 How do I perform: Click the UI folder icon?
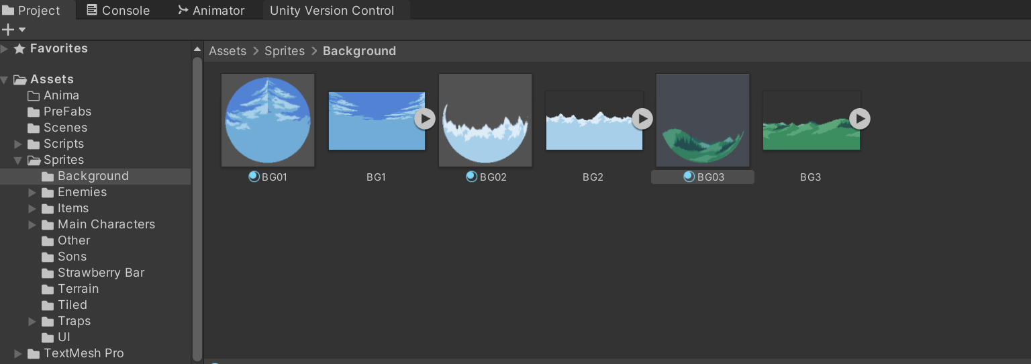pyautogui.click(x=48, y=338)
